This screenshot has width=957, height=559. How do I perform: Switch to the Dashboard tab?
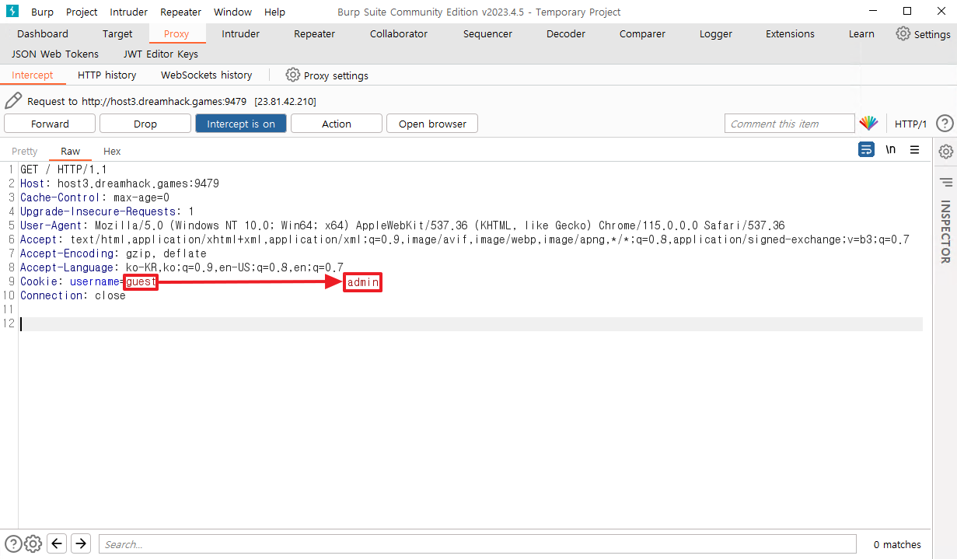pyautogui.click(x=43, y=34)
